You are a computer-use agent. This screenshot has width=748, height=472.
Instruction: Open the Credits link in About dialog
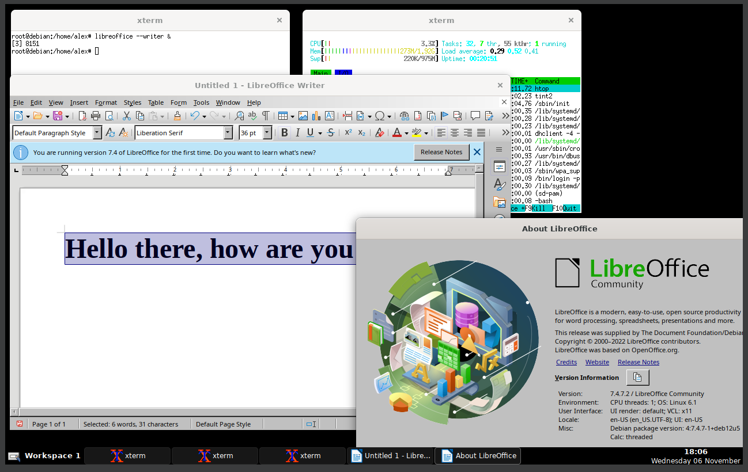(x=566, y=362)
